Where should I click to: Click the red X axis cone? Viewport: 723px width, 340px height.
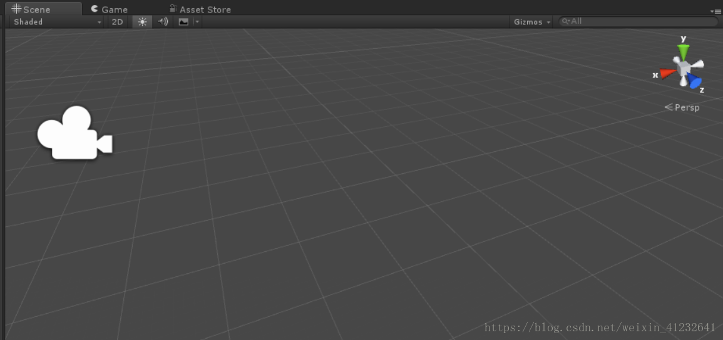pyautogui.click(x=667, y=73)
